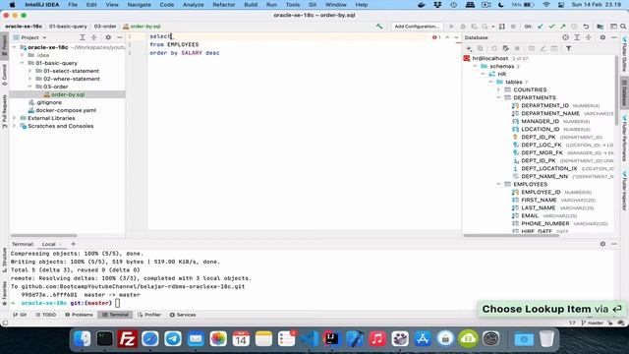Open Terminal settings gear icon
Image resolution: width=629 pixels, height=354 pixels.
[x=602, y=244]
